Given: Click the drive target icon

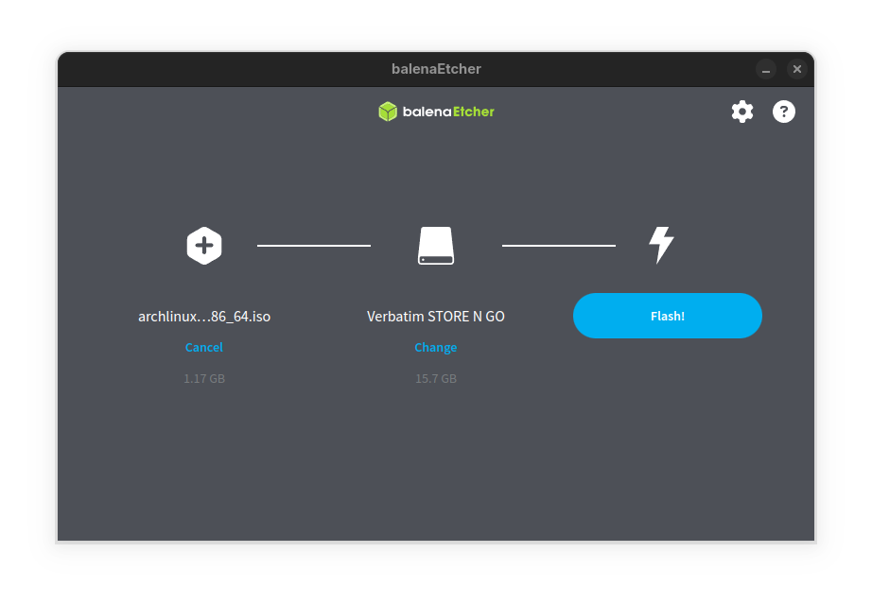Looking at the screenshot, I should tap(436, 246).
